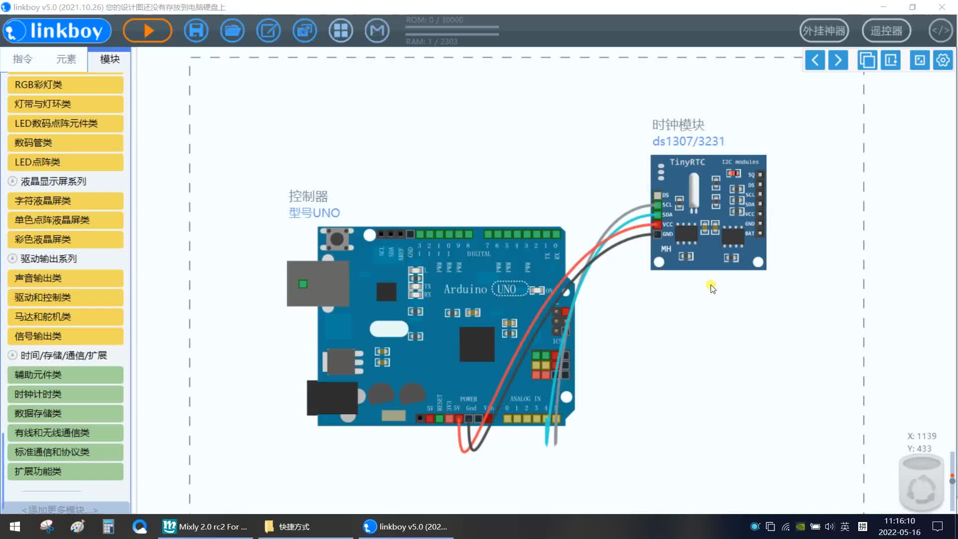The width and height of the screenshot is (958, 539).
Task: Click the trash bin on canvas
Action: pos(922,483)
